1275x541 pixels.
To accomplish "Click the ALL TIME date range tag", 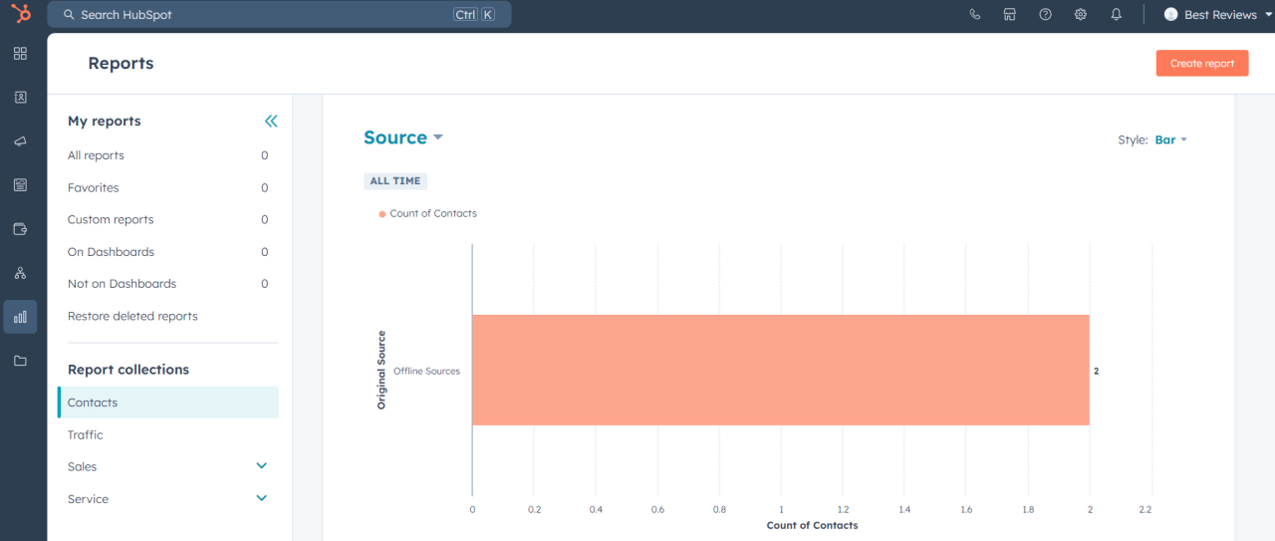I will tap(395, 181).
